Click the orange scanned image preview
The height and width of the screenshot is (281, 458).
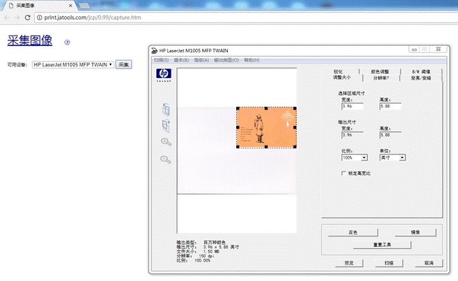pos(266,127)
